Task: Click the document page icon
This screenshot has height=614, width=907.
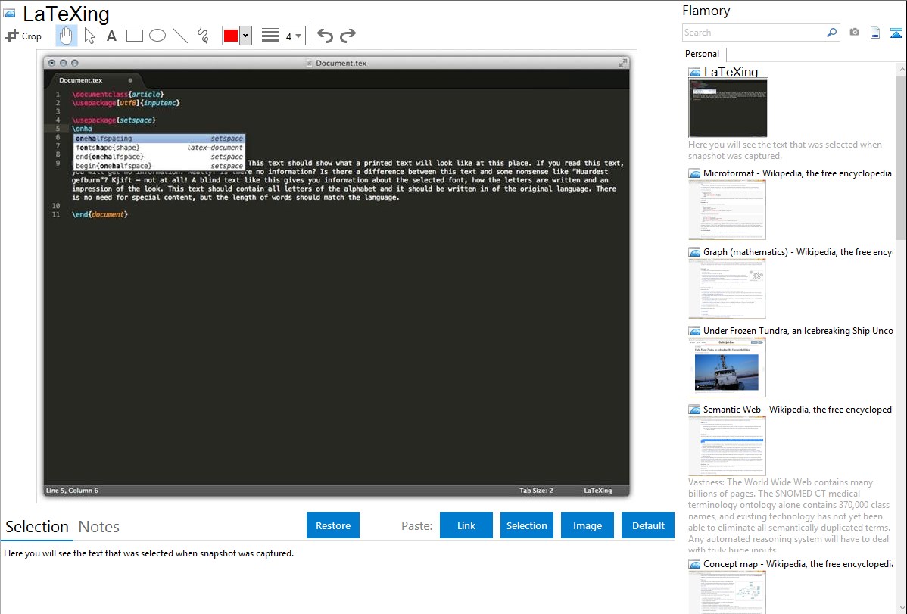Action: click(875, 33)
